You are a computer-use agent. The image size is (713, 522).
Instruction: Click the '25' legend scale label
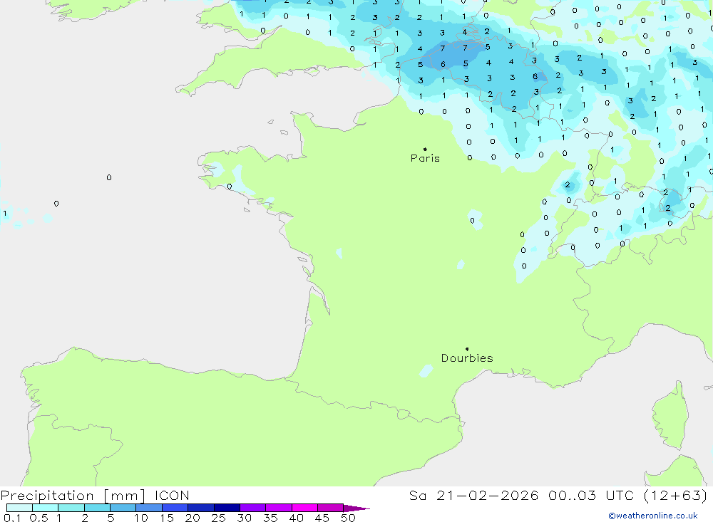pyautogui.click(x=219, y=518)
